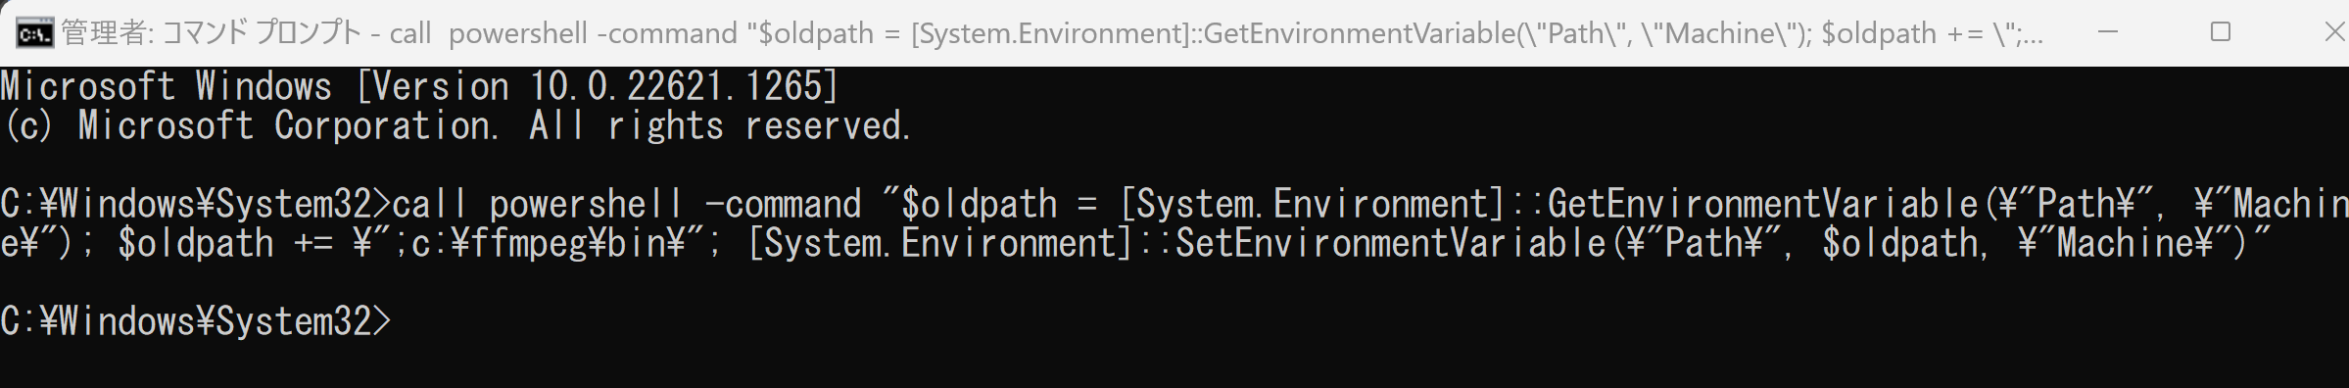Click the word 'call' in the command

click(430, 204)
